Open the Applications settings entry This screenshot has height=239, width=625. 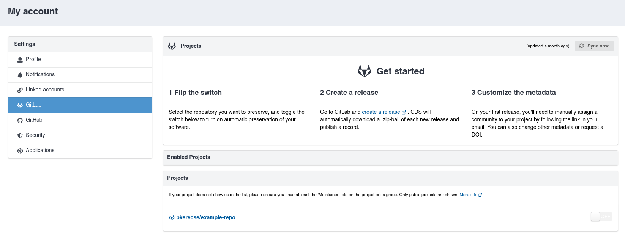click(x=80, y=151)
